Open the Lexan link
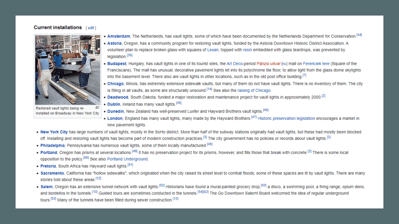Screen dimensions: 399x224 (x=213, y=50)
